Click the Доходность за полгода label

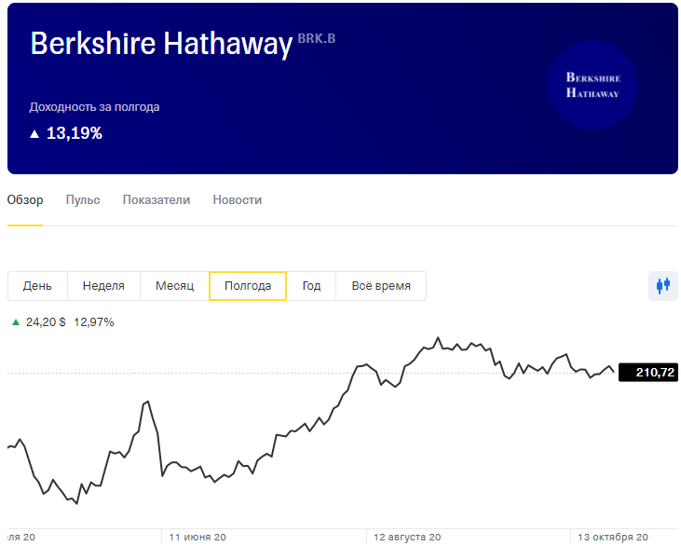pyautogui.click(x=94, y=107)
